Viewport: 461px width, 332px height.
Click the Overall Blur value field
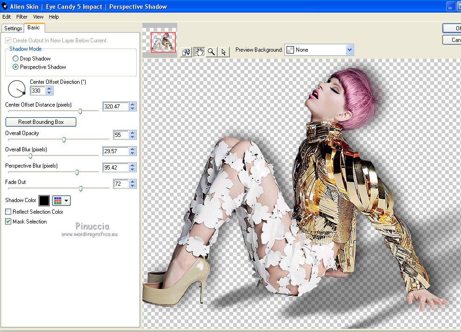(x=115, y=151)
